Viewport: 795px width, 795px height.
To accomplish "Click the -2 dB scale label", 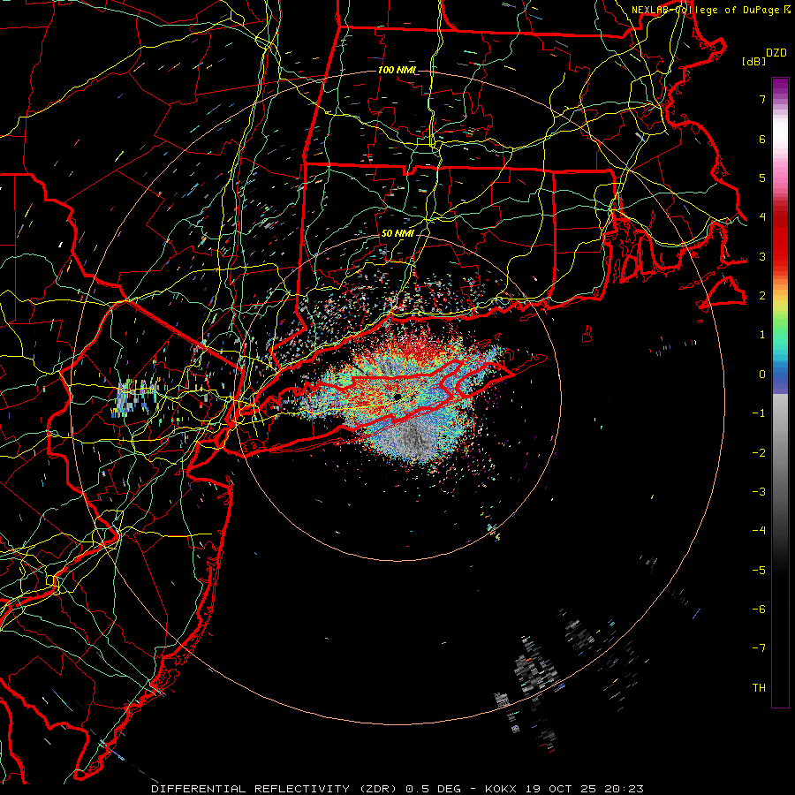I will click(759, 453).
